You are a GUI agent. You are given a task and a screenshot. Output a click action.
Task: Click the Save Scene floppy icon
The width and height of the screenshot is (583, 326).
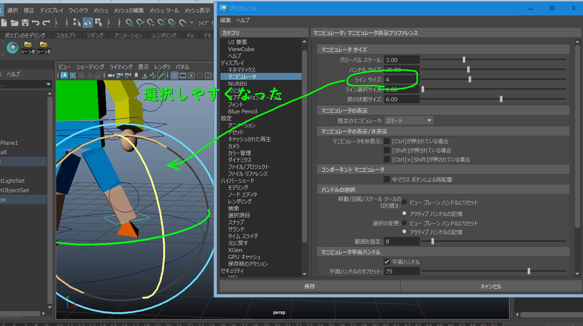click(25, 23)
